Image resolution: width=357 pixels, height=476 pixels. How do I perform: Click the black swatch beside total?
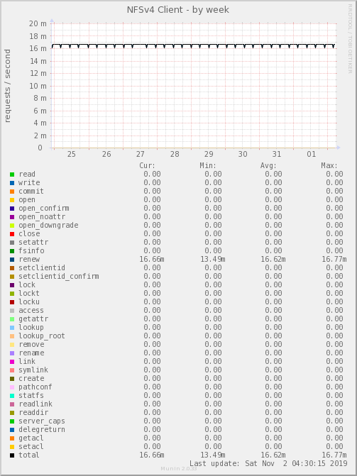point(12,455)
